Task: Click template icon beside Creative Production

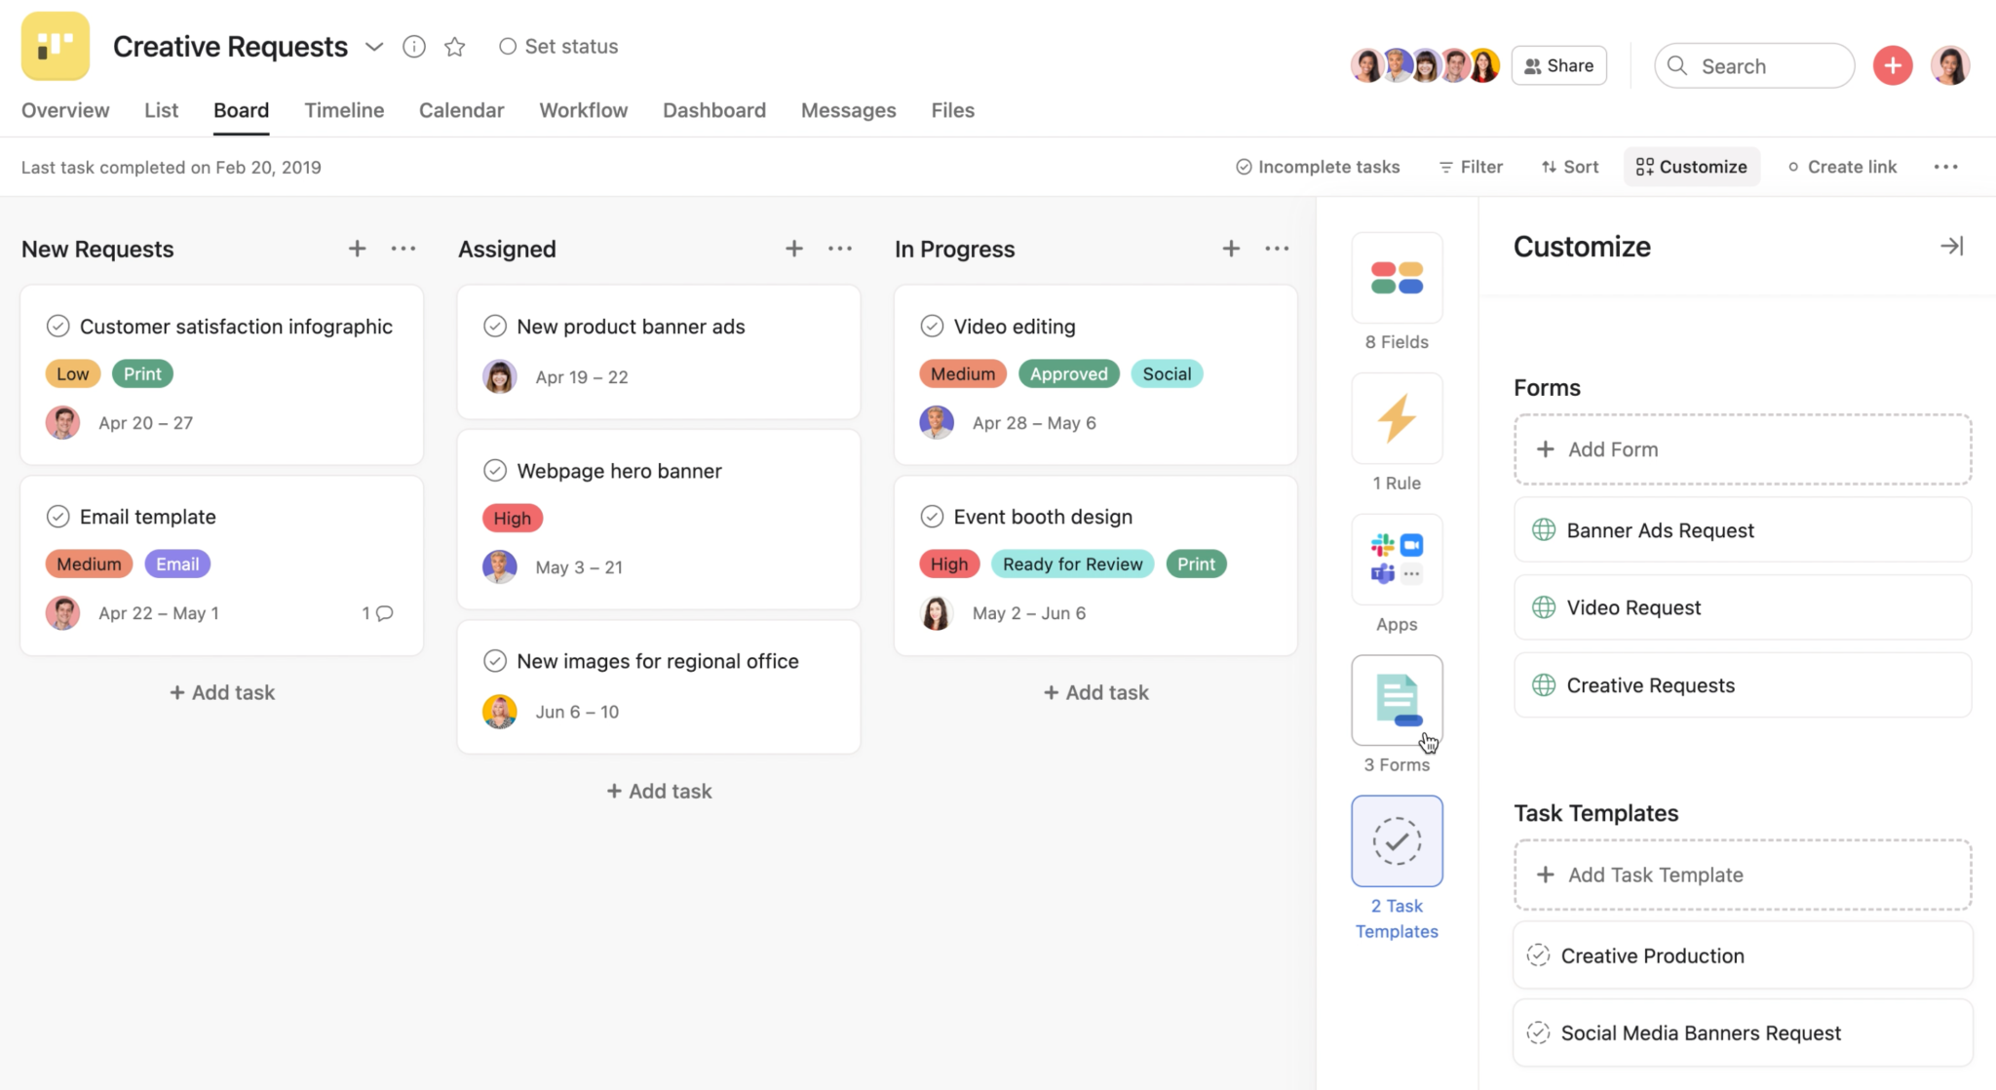Action: coord(1538,955)
